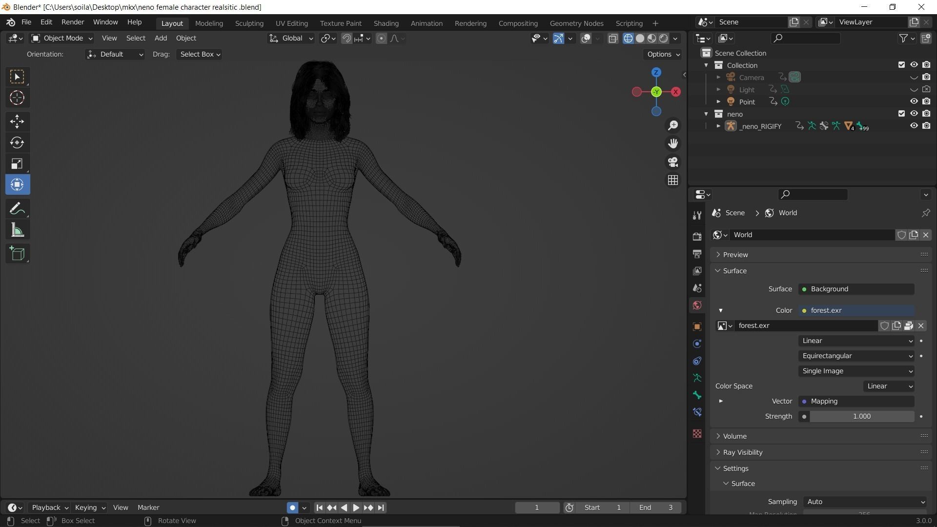Open Orientation Default dropdown

tap(115, 54)
